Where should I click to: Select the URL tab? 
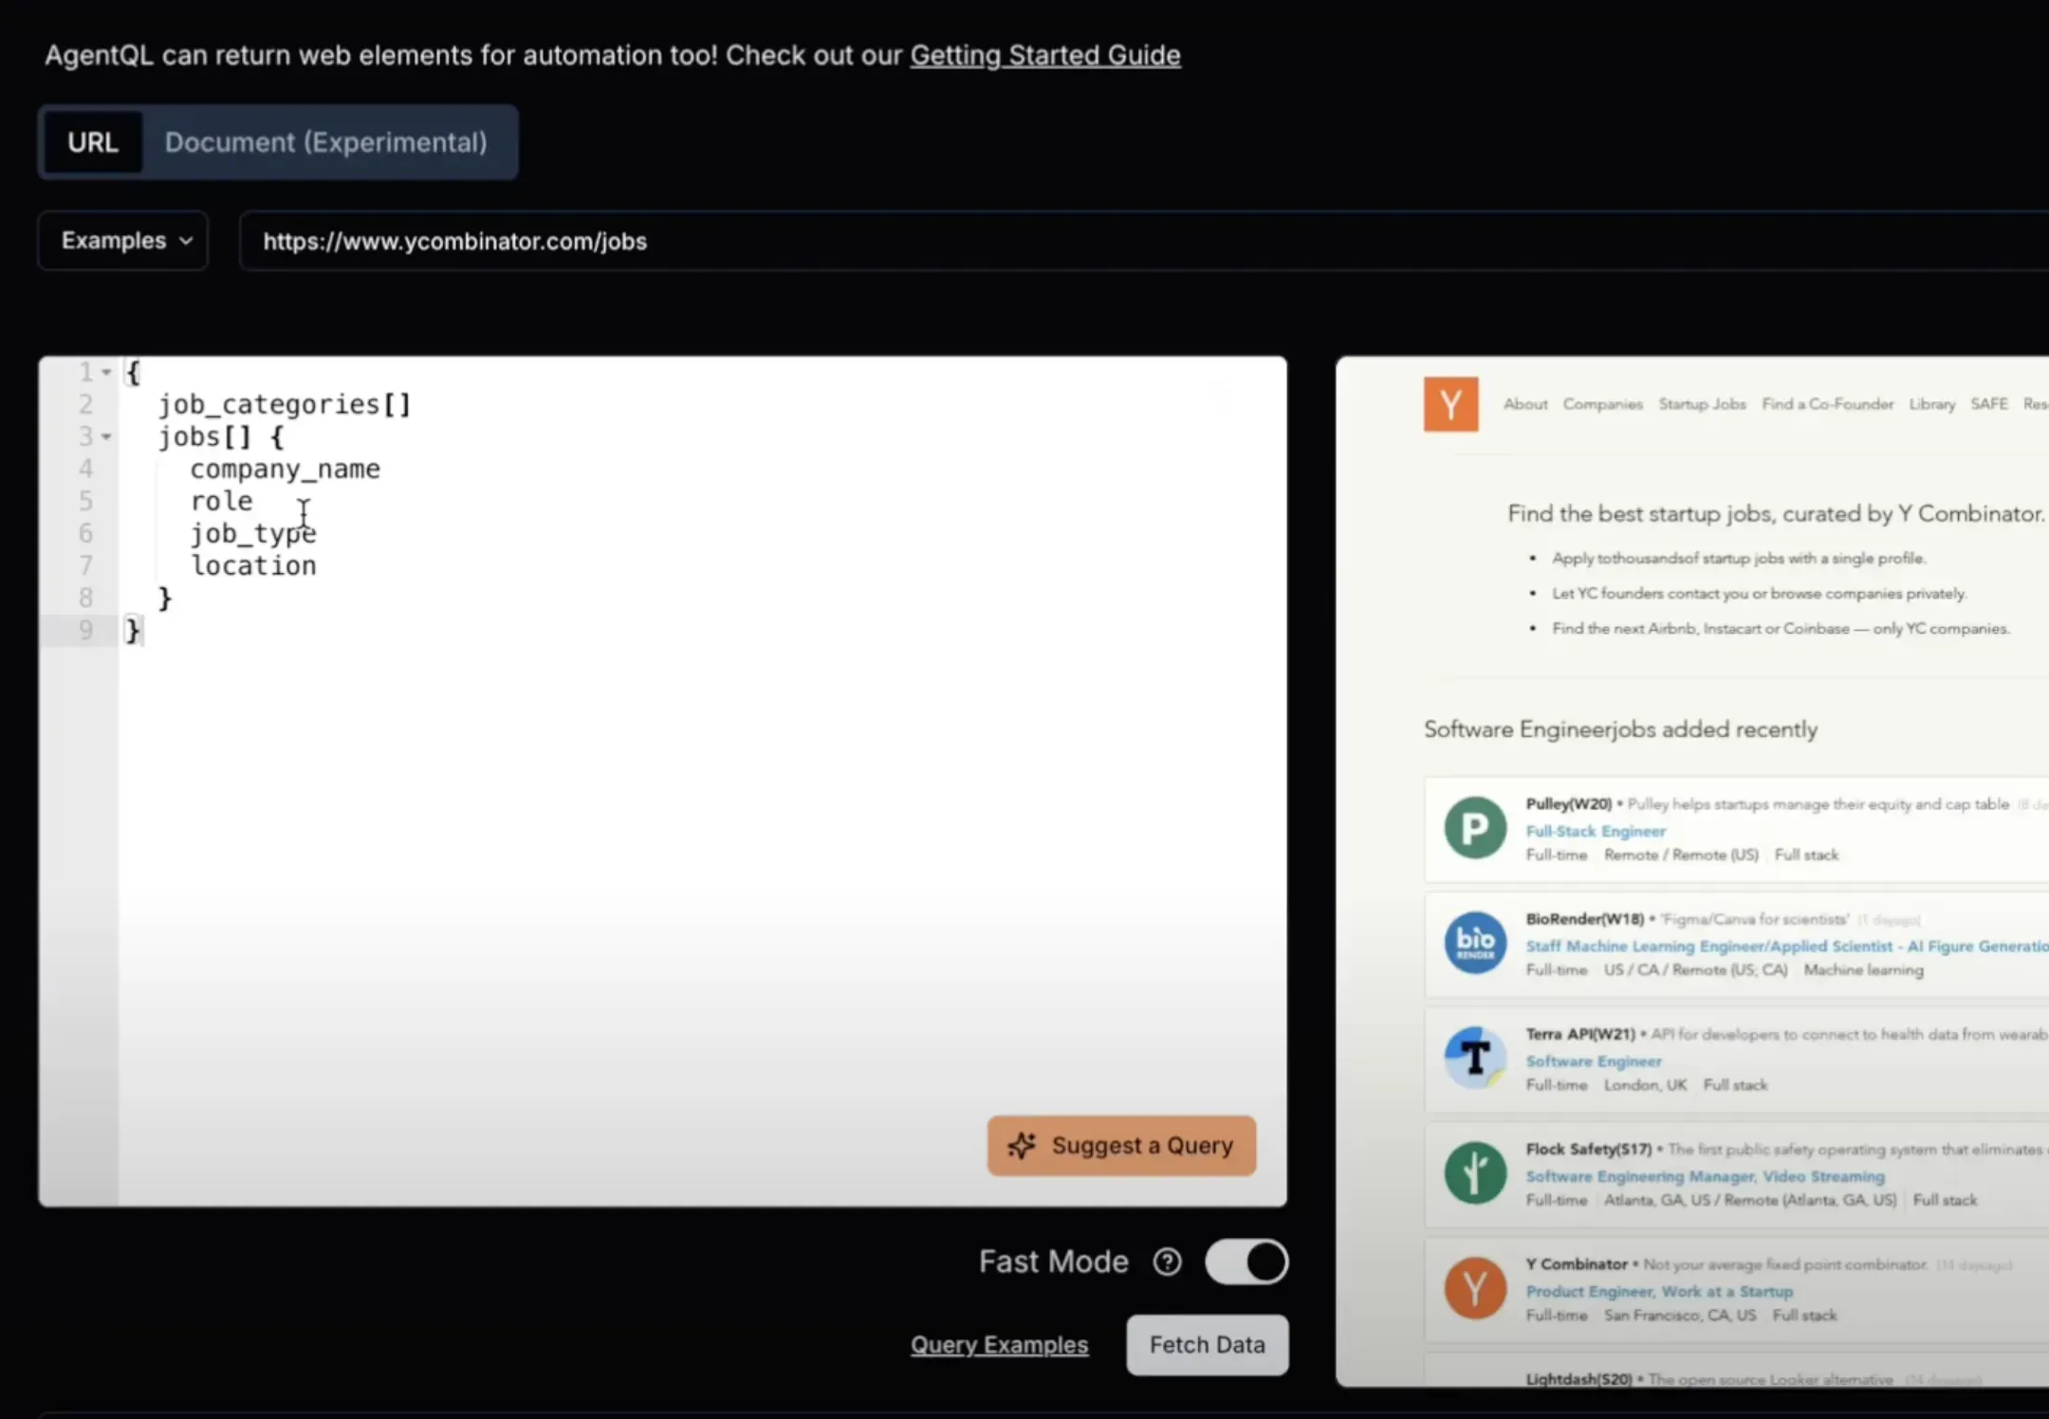93,142
